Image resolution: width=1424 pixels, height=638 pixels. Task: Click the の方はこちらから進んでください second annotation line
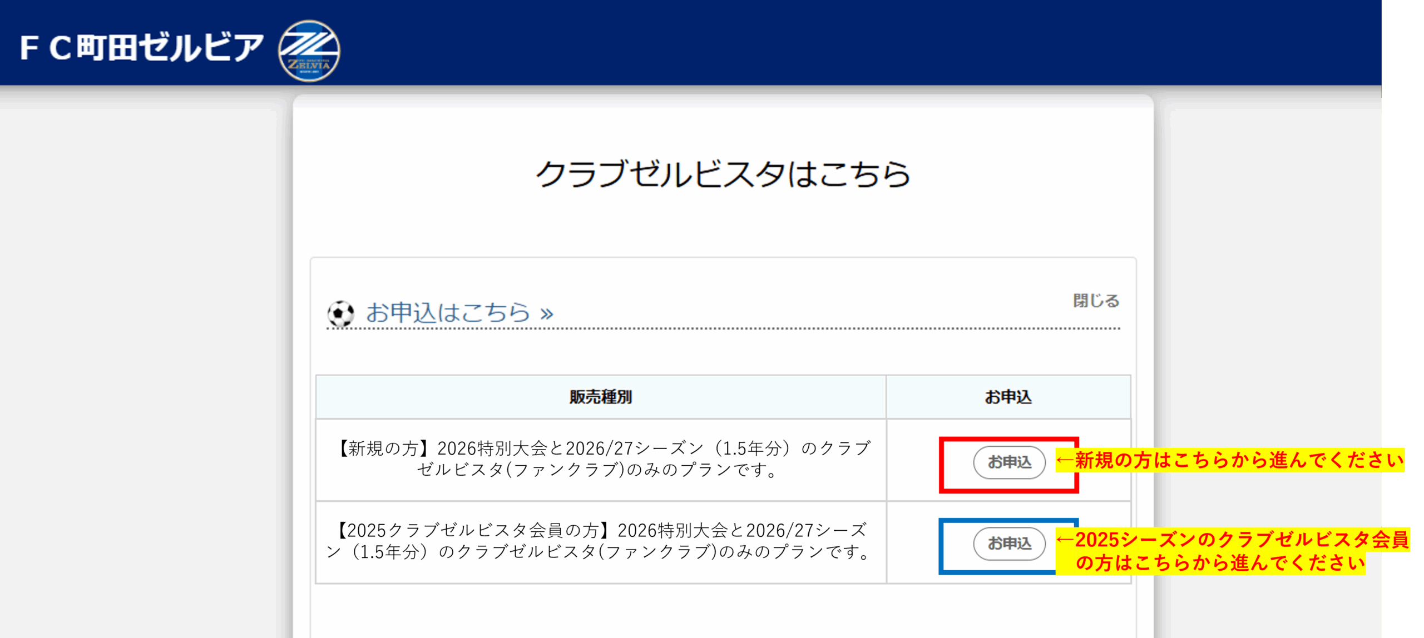(x=1219, y=563)
